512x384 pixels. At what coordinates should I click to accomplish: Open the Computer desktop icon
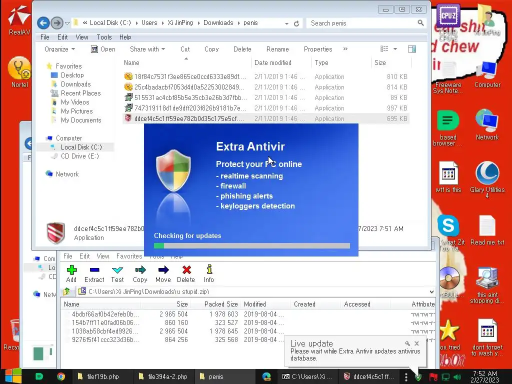487,73
